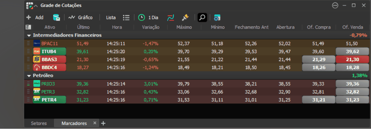Viewport: 371px width, 129px height.
Task: Click BPAC11 variation -1,47%
Action: [150, 43]
